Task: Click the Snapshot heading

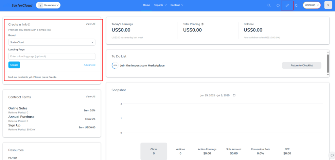Action: [119, 90]
